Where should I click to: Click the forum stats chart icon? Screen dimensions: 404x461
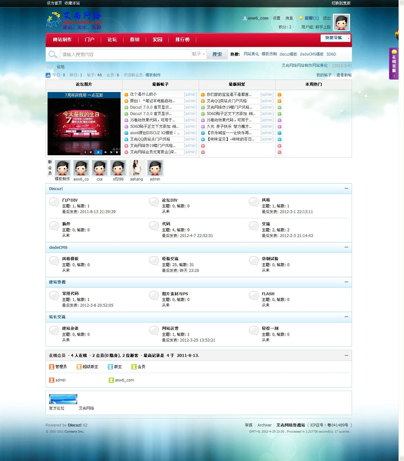pyautogui.click(x=48, y=75)
